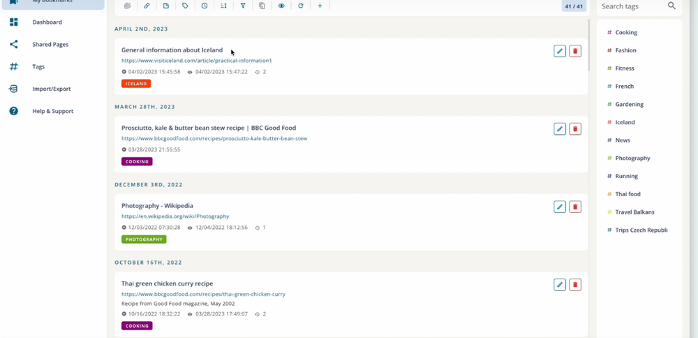
Task: Click the Help & Support question icon
Action: tap(14, 111)
